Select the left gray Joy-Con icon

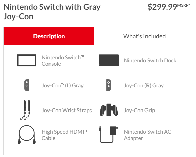pyautogui.click(x=27, y=85)
